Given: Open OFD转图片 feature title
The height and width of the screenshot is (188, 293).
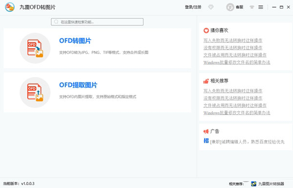Looking at the screenshot, I should 75,40.
